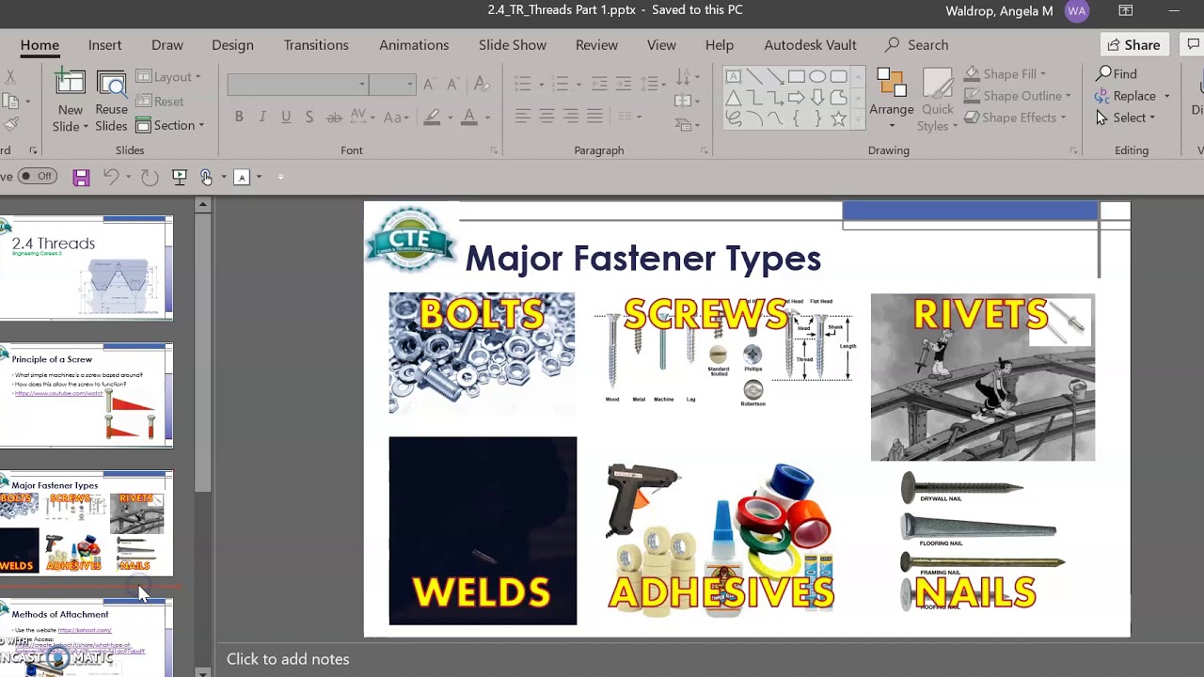Select the star shape in shapes gallery
Image resolution: width=1204 pixels, height=677 pixels.
(837, 118)
